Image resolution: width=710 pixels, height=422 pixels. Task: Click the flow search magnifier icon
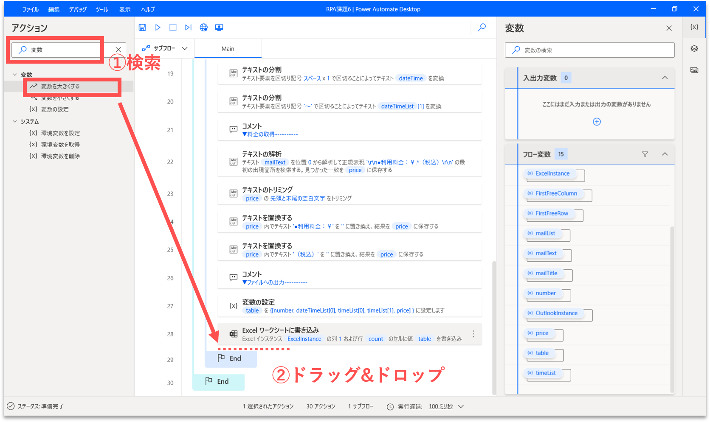[x=482, y=28]
